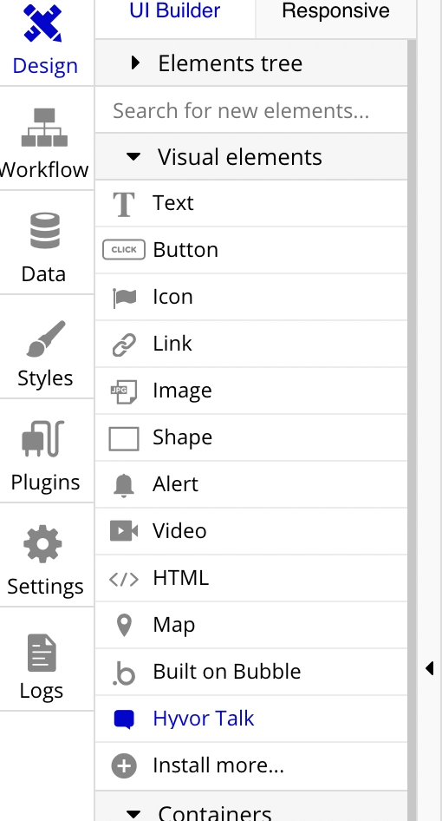Focus the Search for new elements field
This screenshot has width=442, height=821.
tap(251, 110)
